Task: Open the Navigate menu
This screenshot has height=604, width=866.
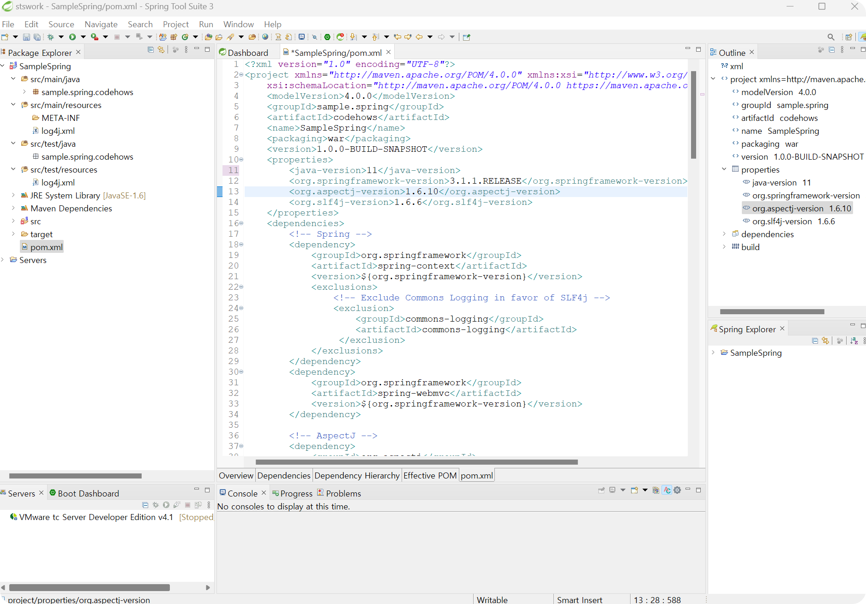Action: coord(101,24)
